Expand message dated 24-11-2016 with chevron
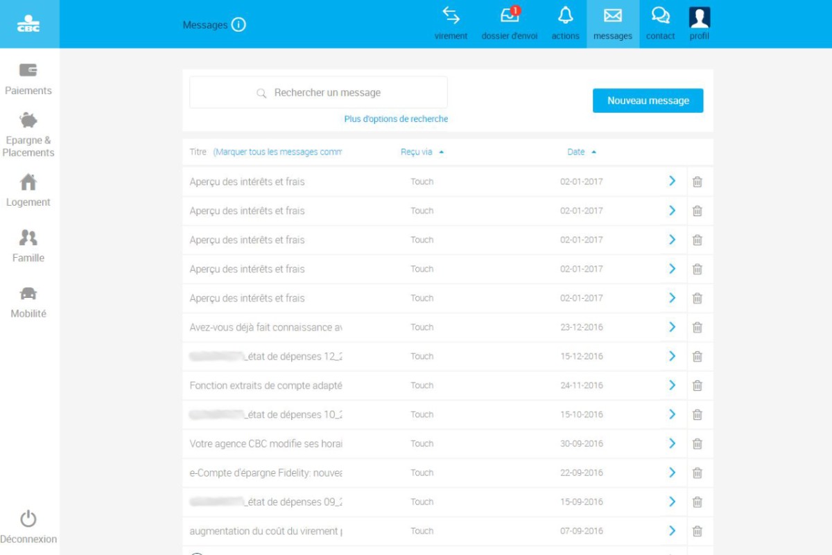This screenshot has height=555, width=832. 671,385
